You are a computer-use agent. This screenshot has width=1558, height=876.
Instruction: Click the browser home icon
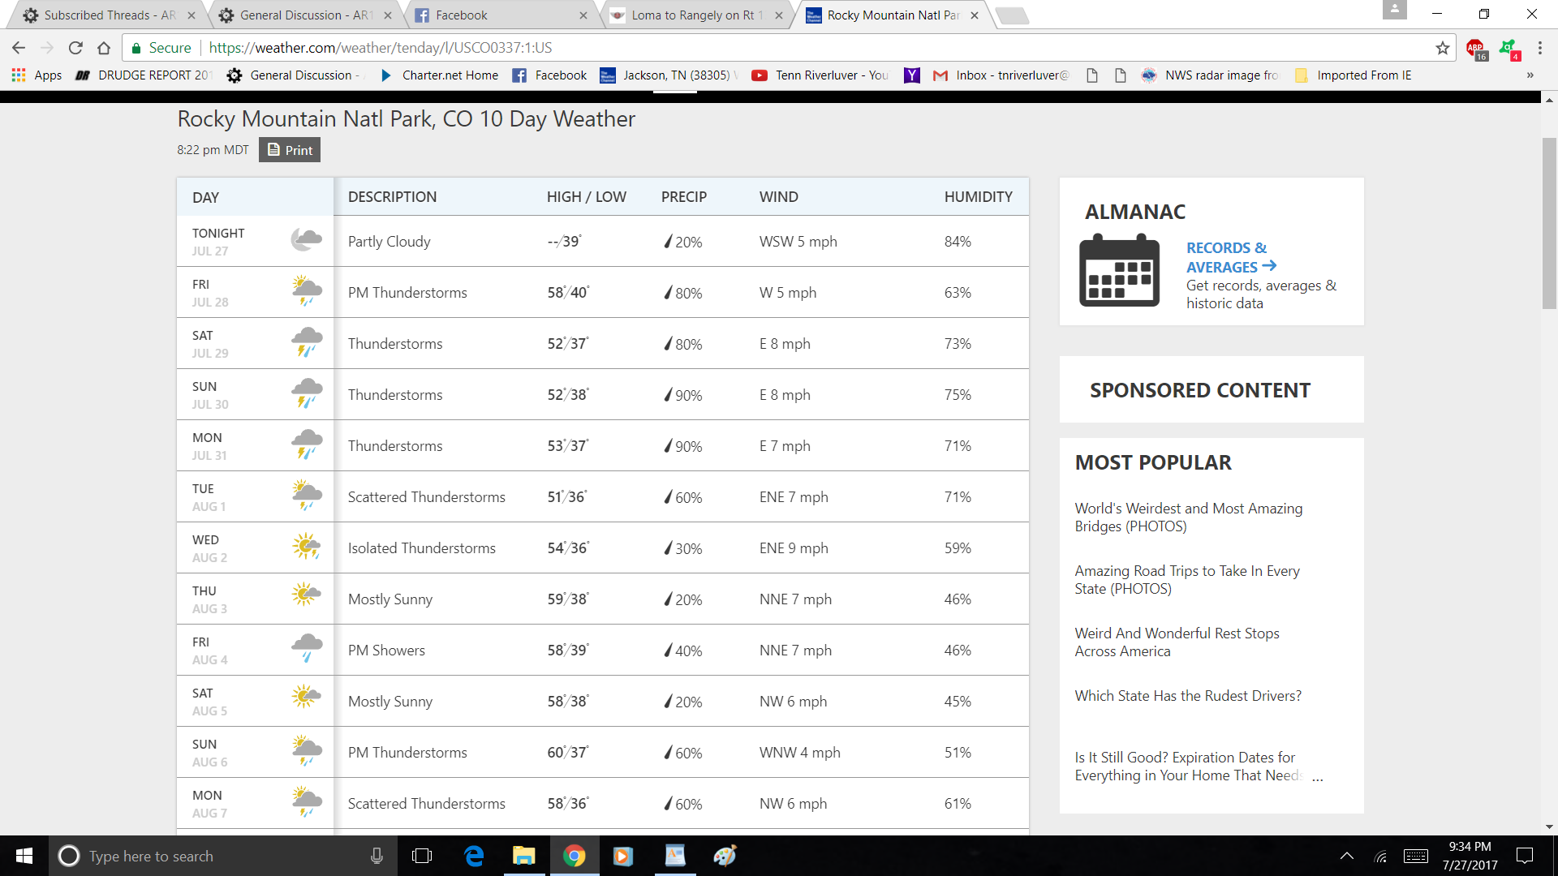pos(104,48)
